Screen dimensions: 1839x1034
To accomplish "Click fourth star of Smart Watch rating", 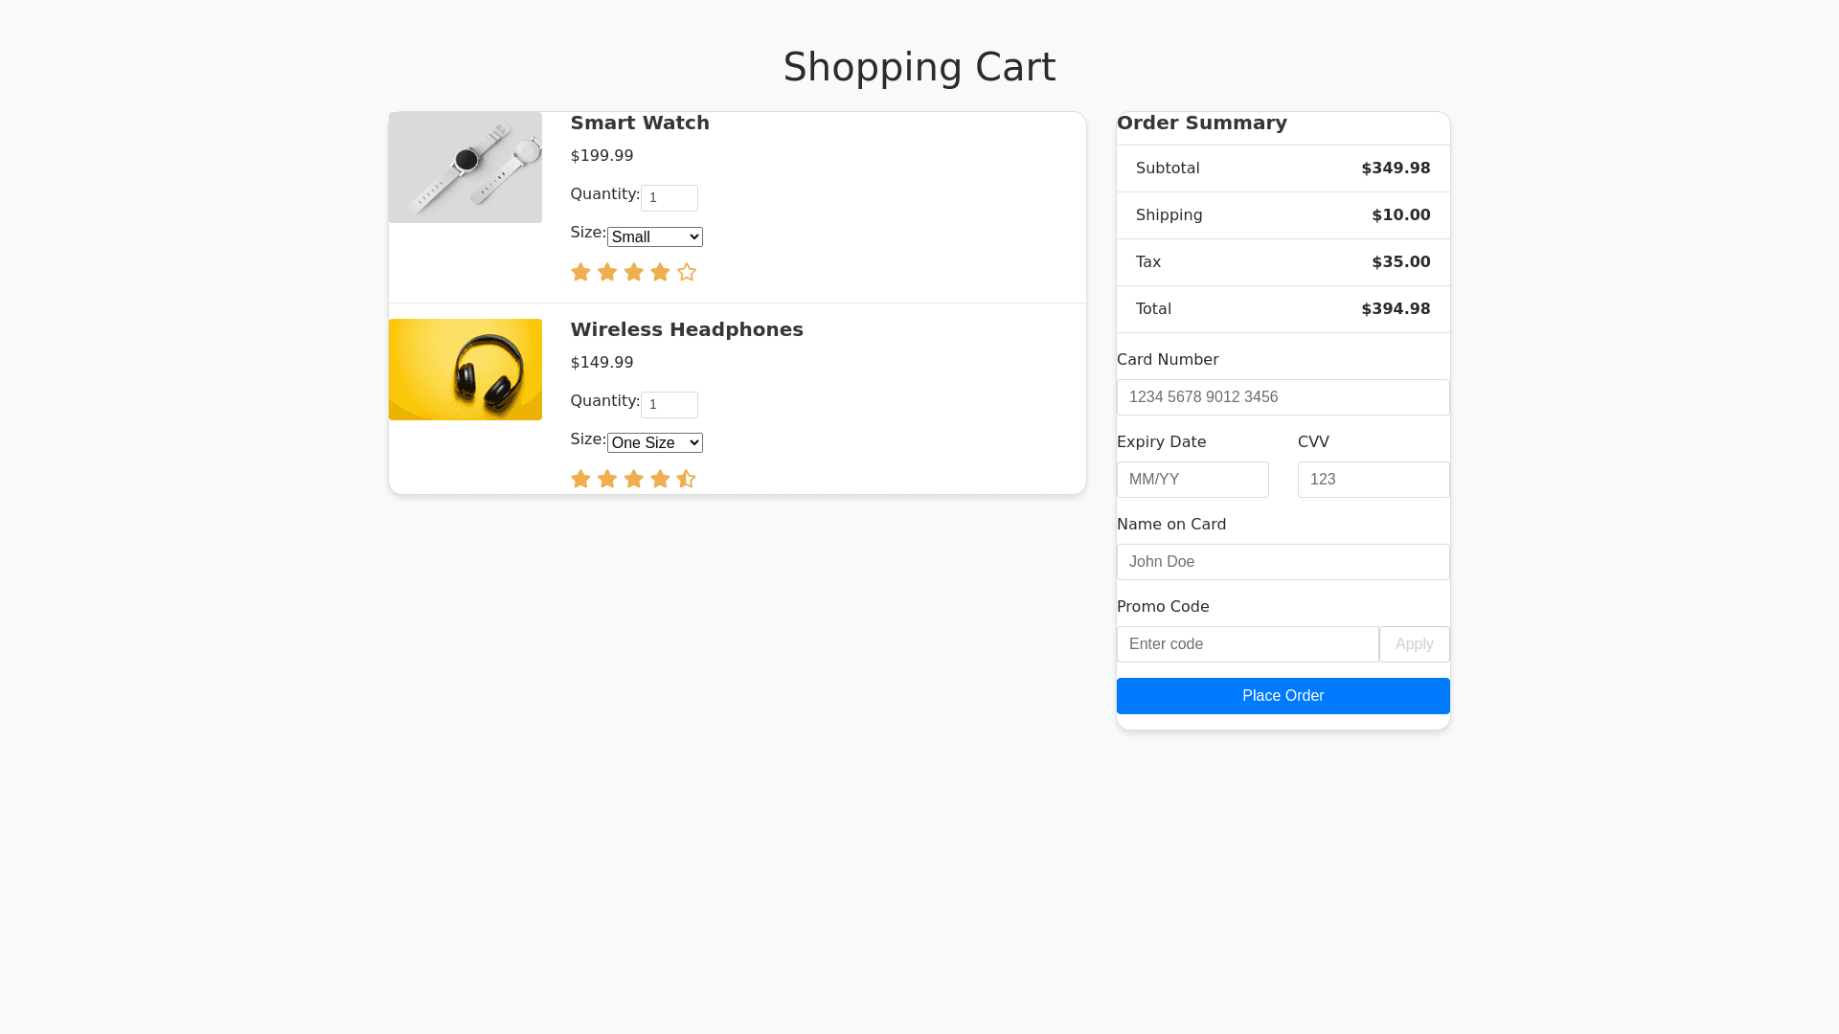I will tap(660, 273).
